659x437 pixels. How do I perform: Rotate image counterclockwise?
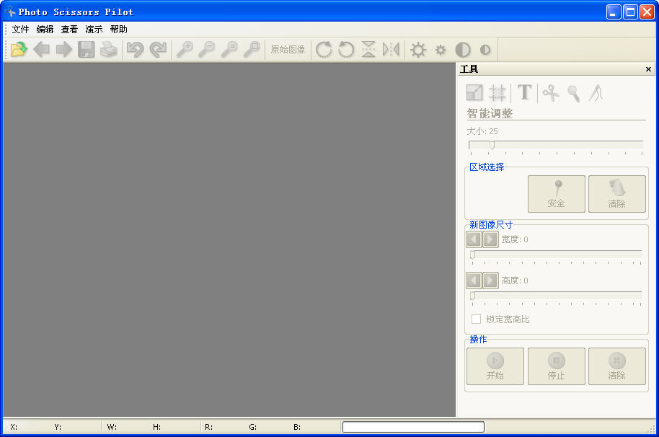point(346,50)
